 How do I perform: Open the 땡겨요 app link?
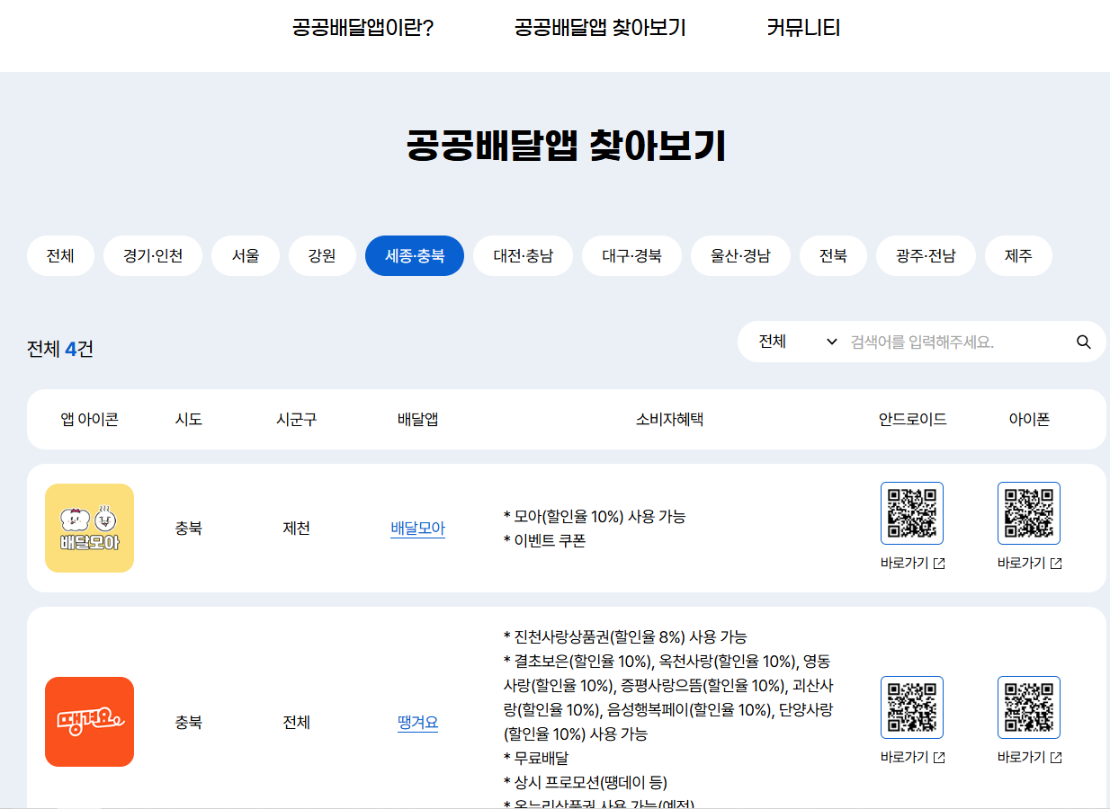point(416,722)
